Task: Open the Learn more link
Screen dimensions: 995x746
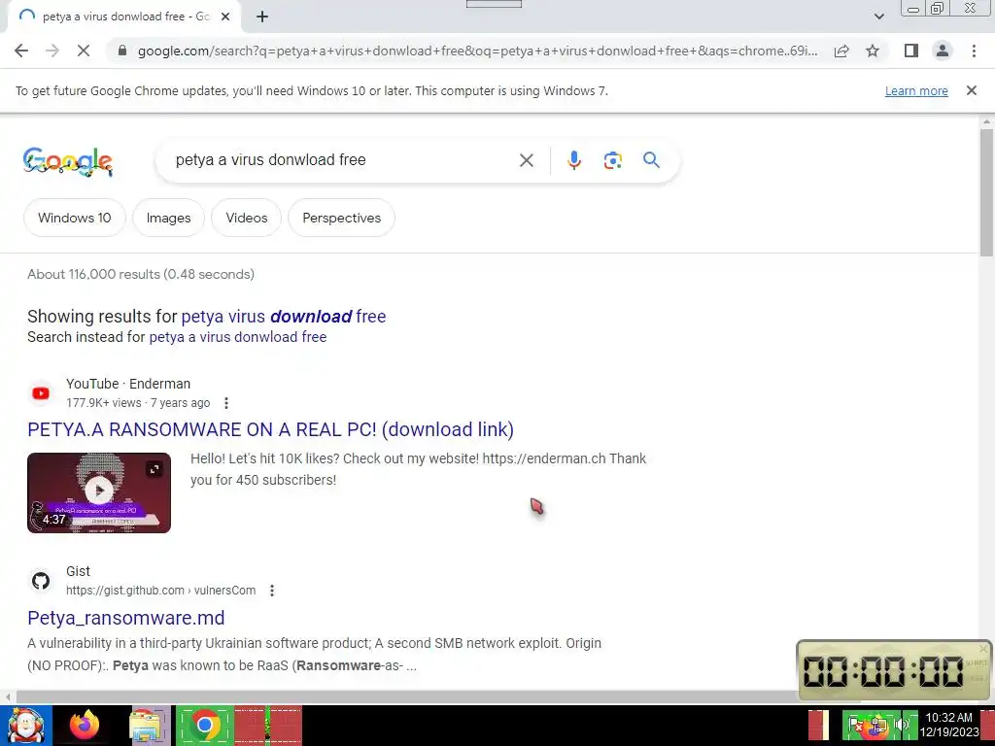Action: tap(916, 90)
